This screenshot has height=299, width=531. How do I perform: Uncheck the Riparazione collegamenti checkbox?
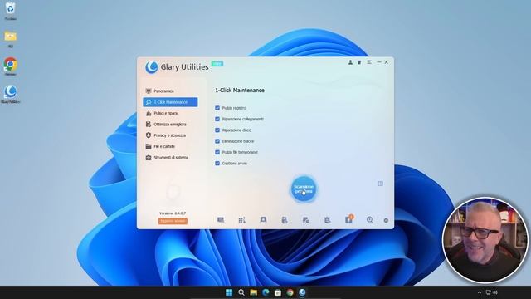click(x=217, y=119)
